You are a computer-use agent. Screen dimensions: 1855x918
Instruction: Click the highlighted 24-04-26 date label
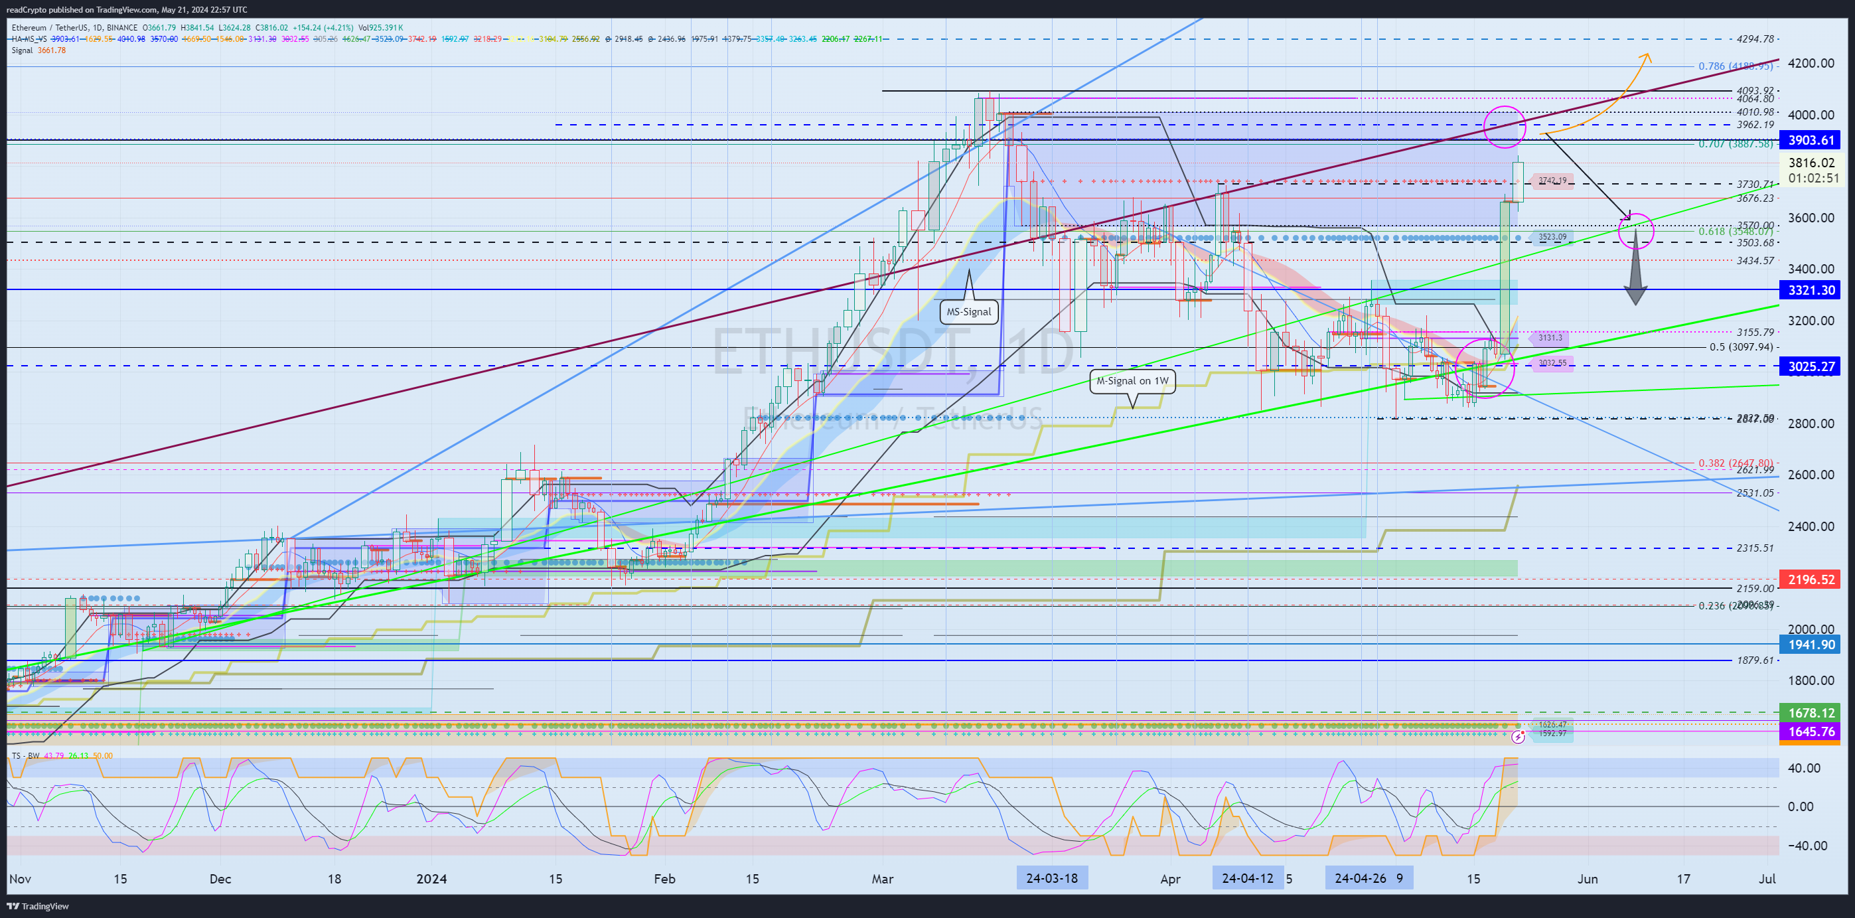pos(1361,878)
